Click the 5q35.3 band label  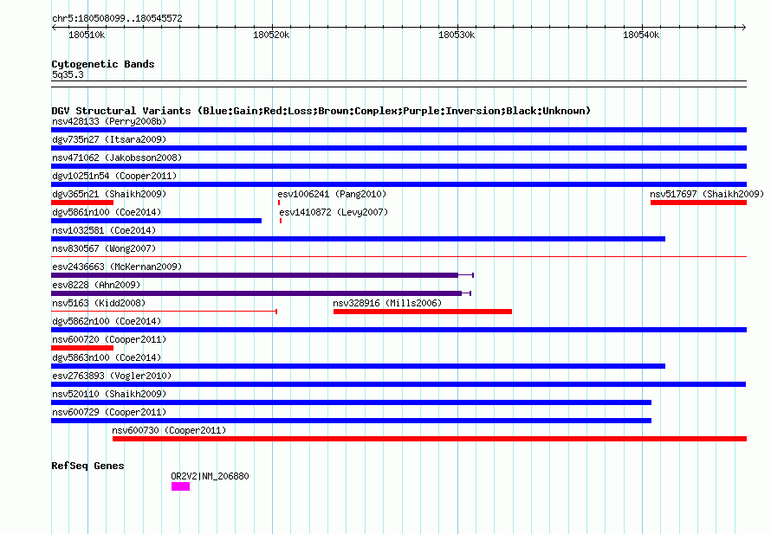click(x=68, y=74)
